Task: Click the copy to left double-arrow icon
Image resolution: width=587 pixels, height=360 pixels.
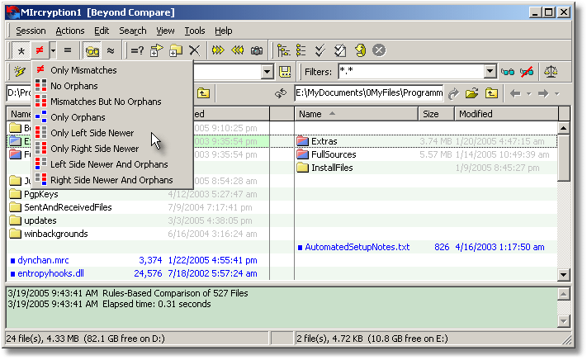Action: [x=237, y=50]
